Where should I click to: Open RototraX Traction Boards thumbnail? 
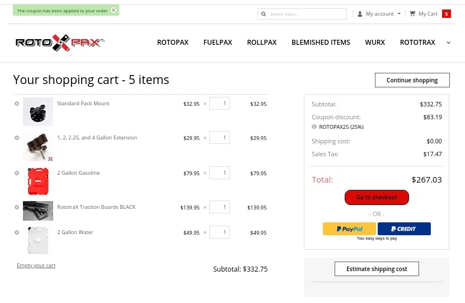pyautogui.click(x=38, y=211)
